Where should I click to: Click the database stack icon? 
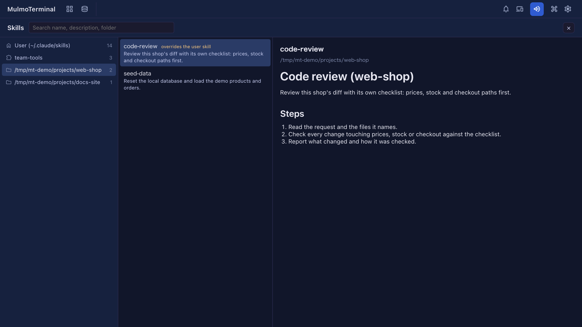click(x=84, y=9)
